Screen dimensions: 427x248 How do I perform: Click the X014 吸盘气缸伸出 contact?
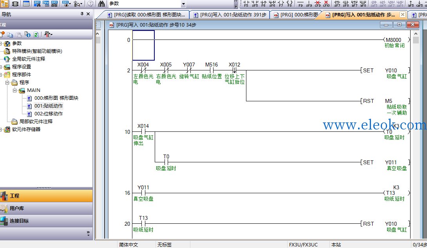coord(143,134)
